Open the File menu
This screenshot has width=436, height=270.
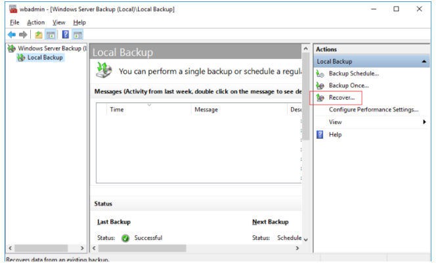click(14, 22)
